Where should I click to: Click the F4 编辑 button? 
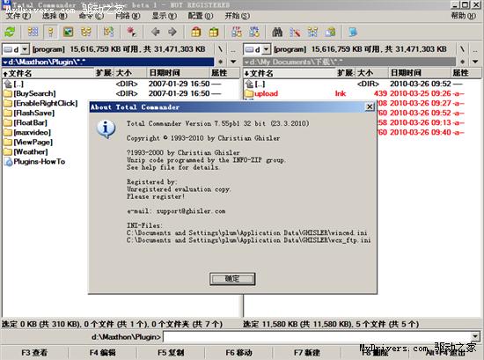pos(102,352)
